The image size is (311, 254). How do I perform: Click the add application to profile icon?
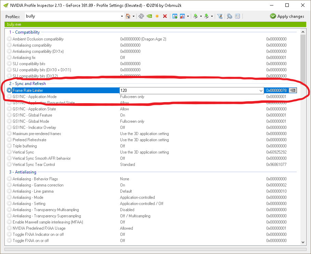click(175, 16)
